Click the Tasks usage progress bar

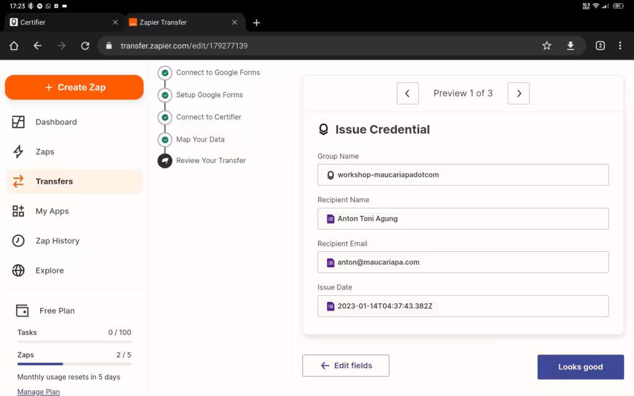click(74, 342)
